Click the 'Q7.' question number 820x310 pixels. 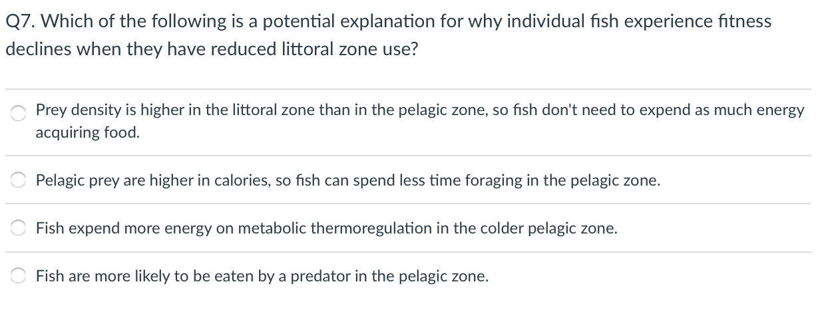tap(20, 21)
